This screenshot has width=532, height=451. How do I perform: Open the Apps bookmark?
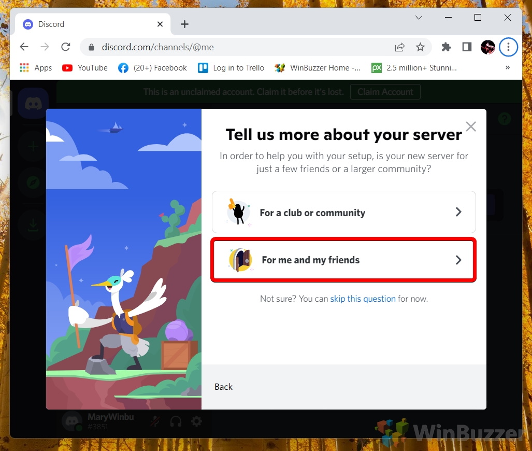click(36, 68)
